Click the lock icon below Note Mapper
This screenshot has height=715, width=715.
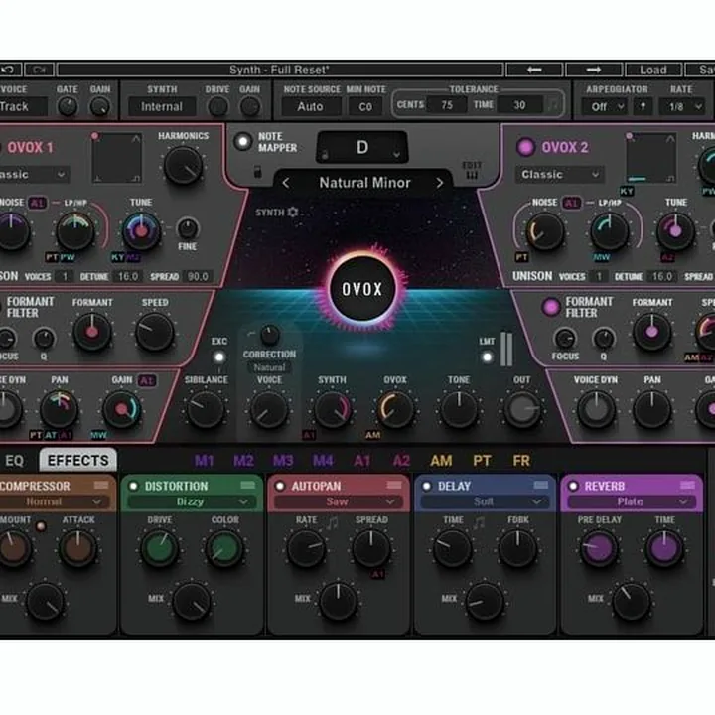(257, 172)
